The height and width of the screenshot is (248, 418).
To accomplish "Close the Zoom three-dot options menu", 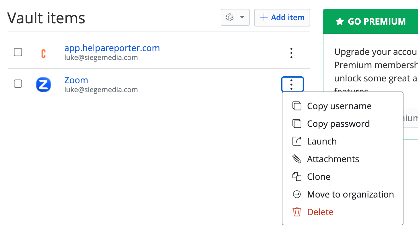I will pyautogui.click(x=293, y=84).
